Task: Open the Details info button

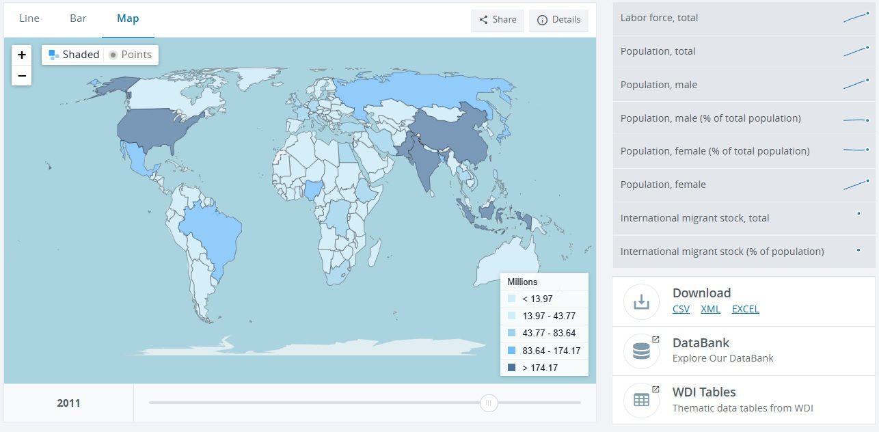Action: click(558, 20)
